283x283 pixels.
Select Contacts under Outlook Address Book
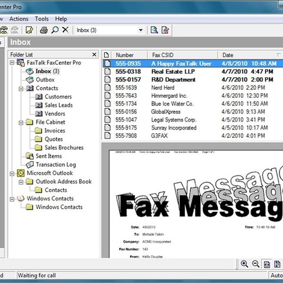click(56, 190)
